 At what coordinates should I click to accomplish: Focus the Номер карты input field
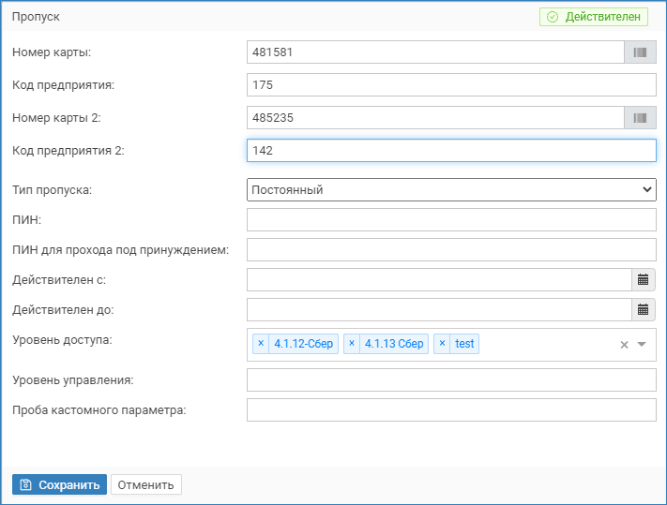435,52
